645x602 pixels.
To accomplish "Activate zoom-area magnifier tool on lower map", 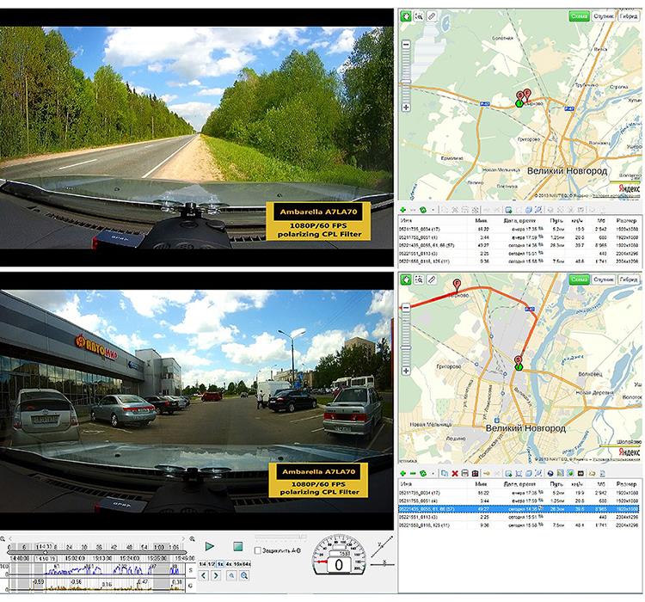I will 419,279.
